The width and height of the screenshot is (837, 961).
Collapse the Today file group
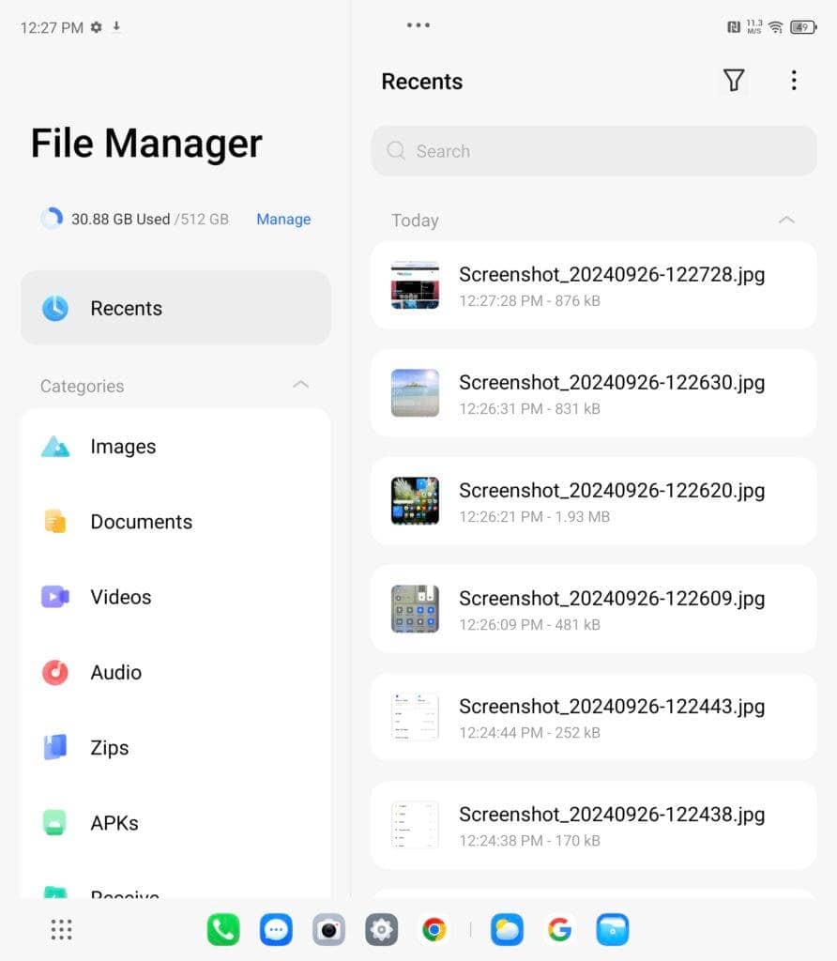786,220
